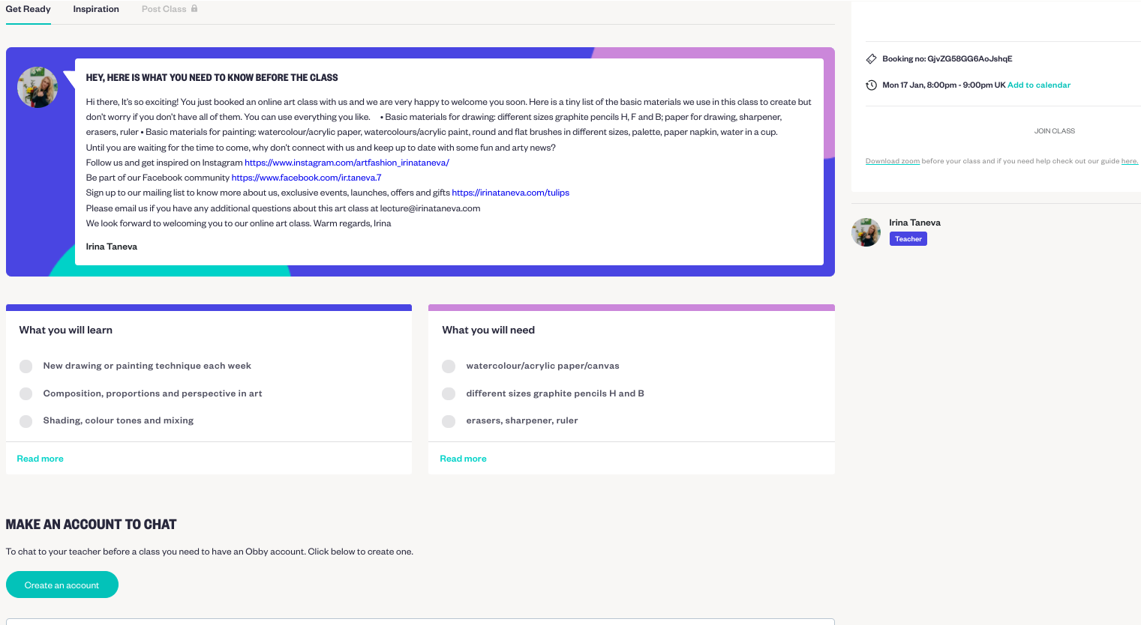Click the teacher avatar in the sidebar
The image size is (1141, 625).
pos(866,232)
